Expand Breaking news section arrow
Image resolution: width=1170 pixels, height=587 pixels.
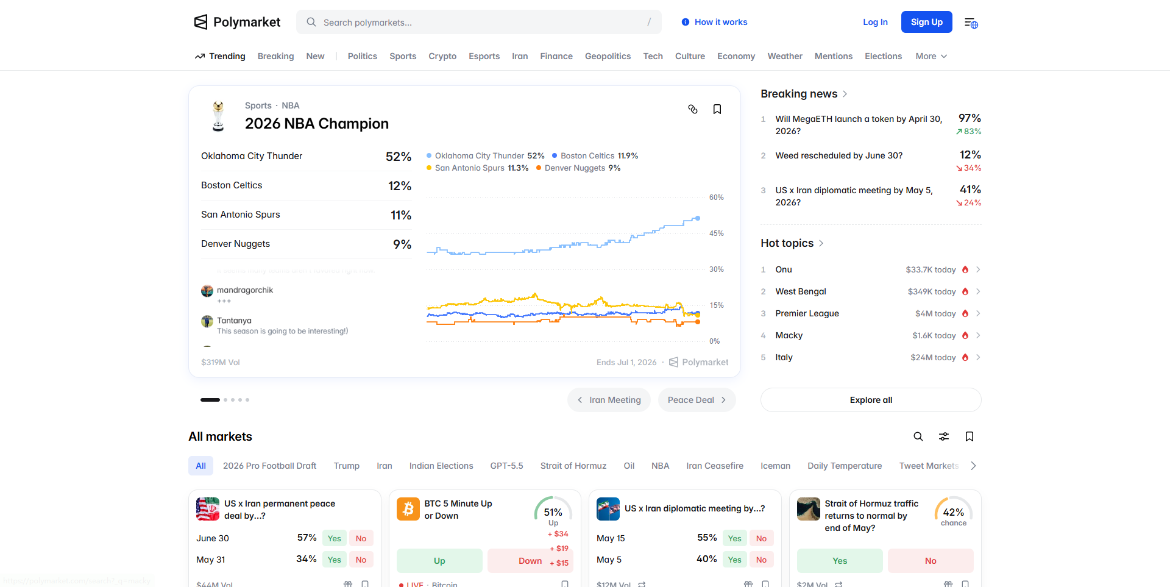845,94
